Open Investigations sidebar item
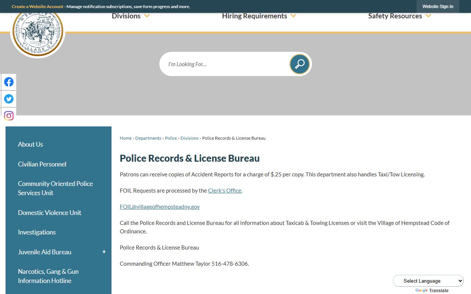The height and width of the screenshot is (294, 471). [x=37, y=232]
